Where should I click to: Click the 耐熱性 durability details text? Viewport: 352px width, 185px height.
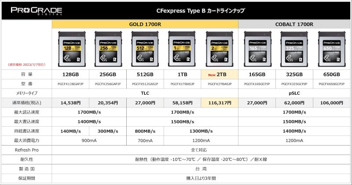(x=201, y=160)
